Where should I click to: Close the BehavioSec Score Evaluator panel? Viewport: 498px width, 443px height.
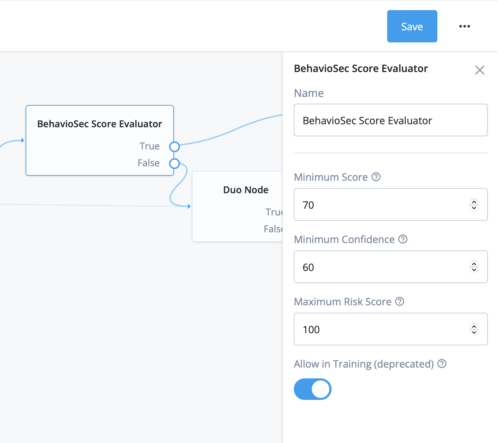[x=480, y=70]
